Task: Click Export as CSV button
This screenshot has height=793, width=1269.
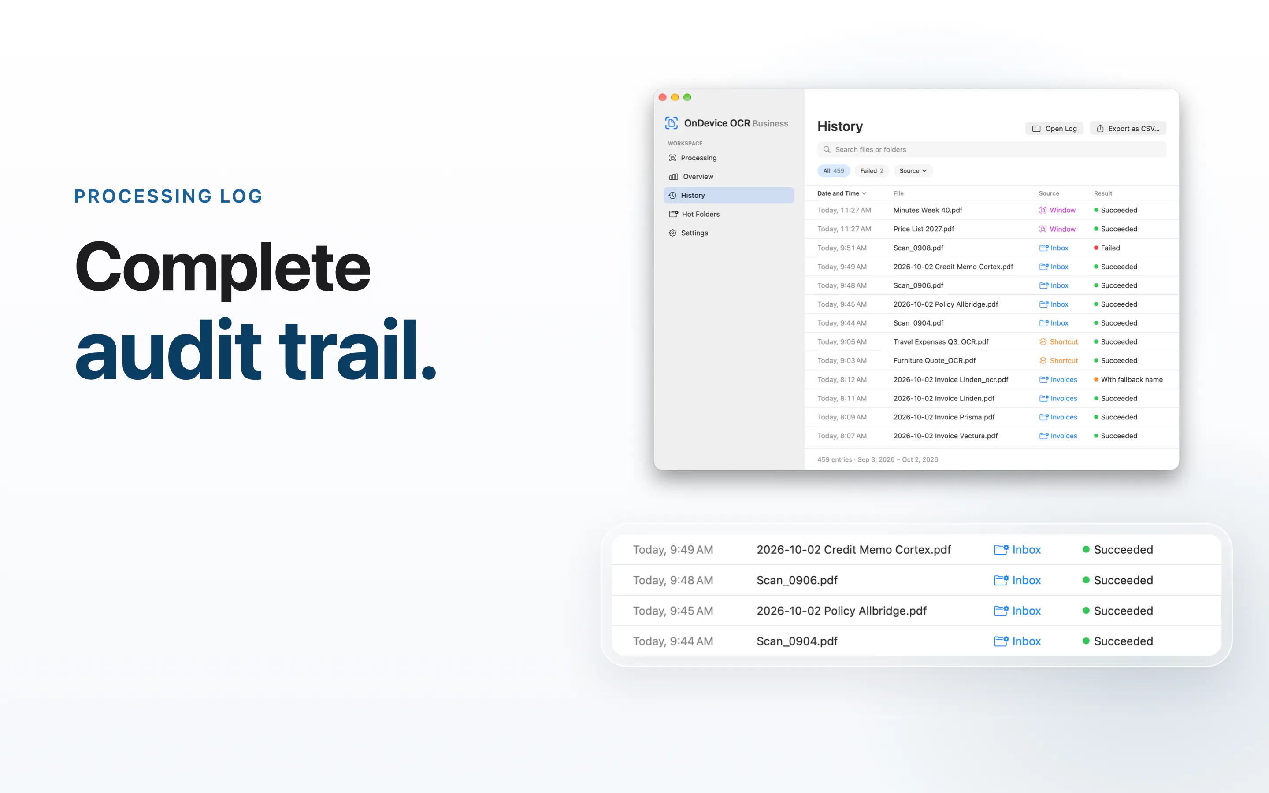Action: (1128, 129)
